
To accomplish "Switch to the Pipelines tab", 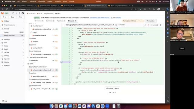I will pos(61,21).
